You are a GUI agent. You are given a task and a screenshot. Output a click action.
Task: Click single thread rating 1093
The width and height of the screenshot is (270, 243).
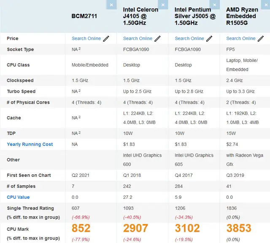click(128, 208)
